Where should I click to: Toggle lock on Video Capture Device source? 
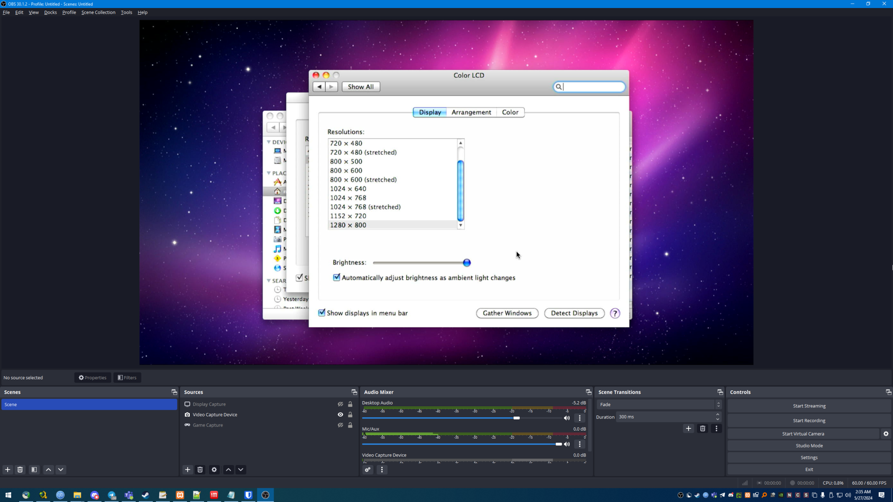tap(350, 415)
